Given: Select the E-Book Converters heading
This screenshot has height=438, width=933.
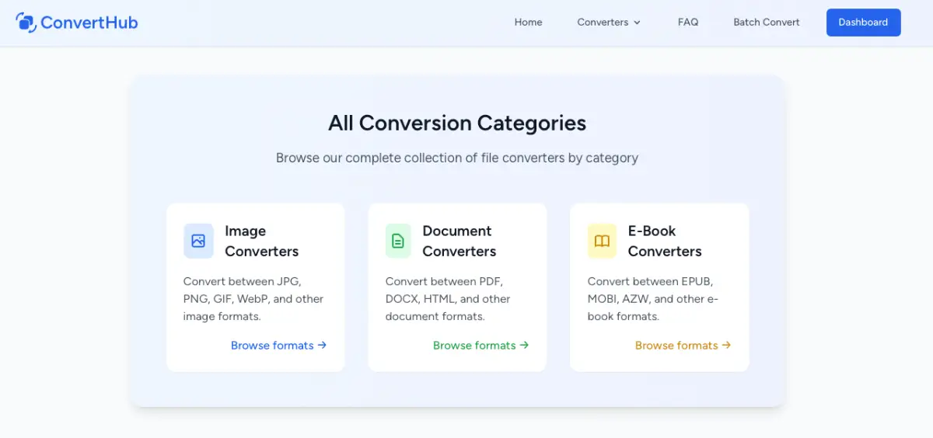Looking at the screenshot, I should 664,241.
